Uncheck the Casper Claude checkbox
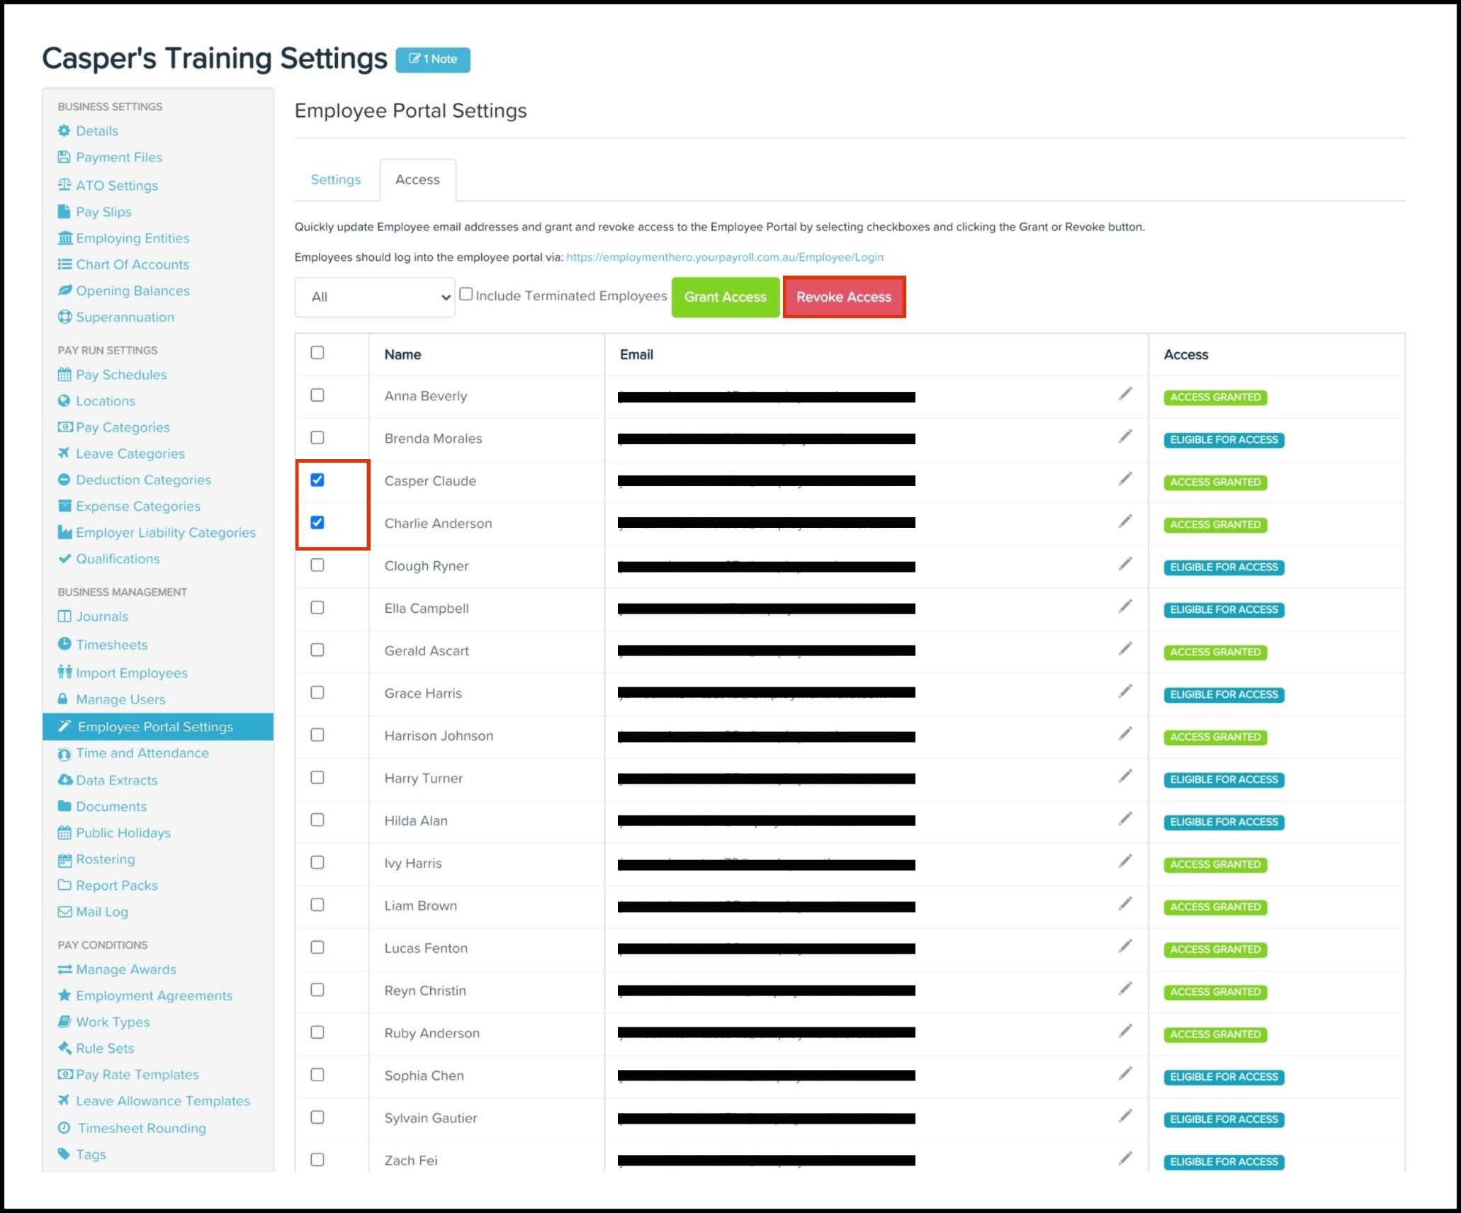This screenshot has height=1213, width=1461. tap(317, 480)
